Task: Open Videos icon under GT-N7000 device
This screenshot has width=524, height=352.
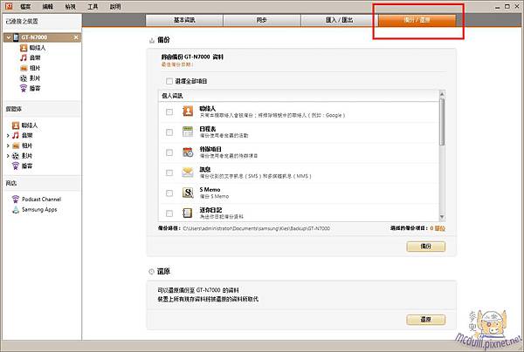Action: pos(24,78)
